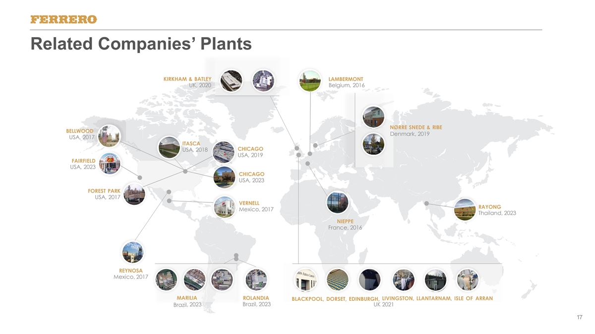Select 'Mexico, 2017' under Vernell
Image resolution: width=595 pixels, height=334 pixels.
[x=256, y=210]
